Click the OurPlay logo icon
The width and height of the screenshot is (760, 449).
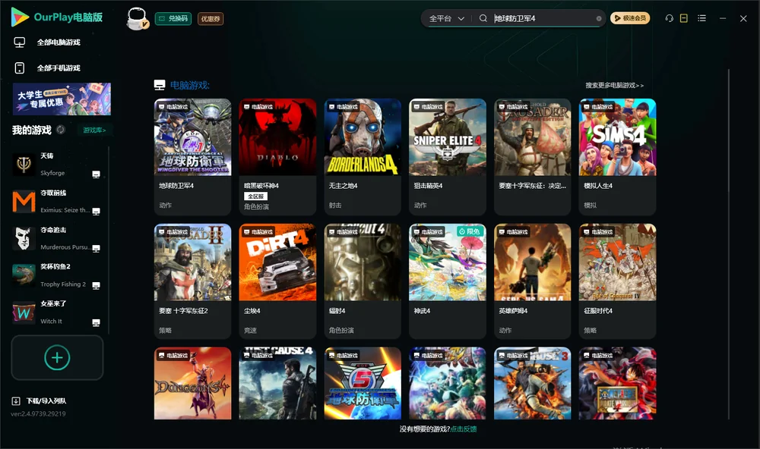(x=20, y=17)
